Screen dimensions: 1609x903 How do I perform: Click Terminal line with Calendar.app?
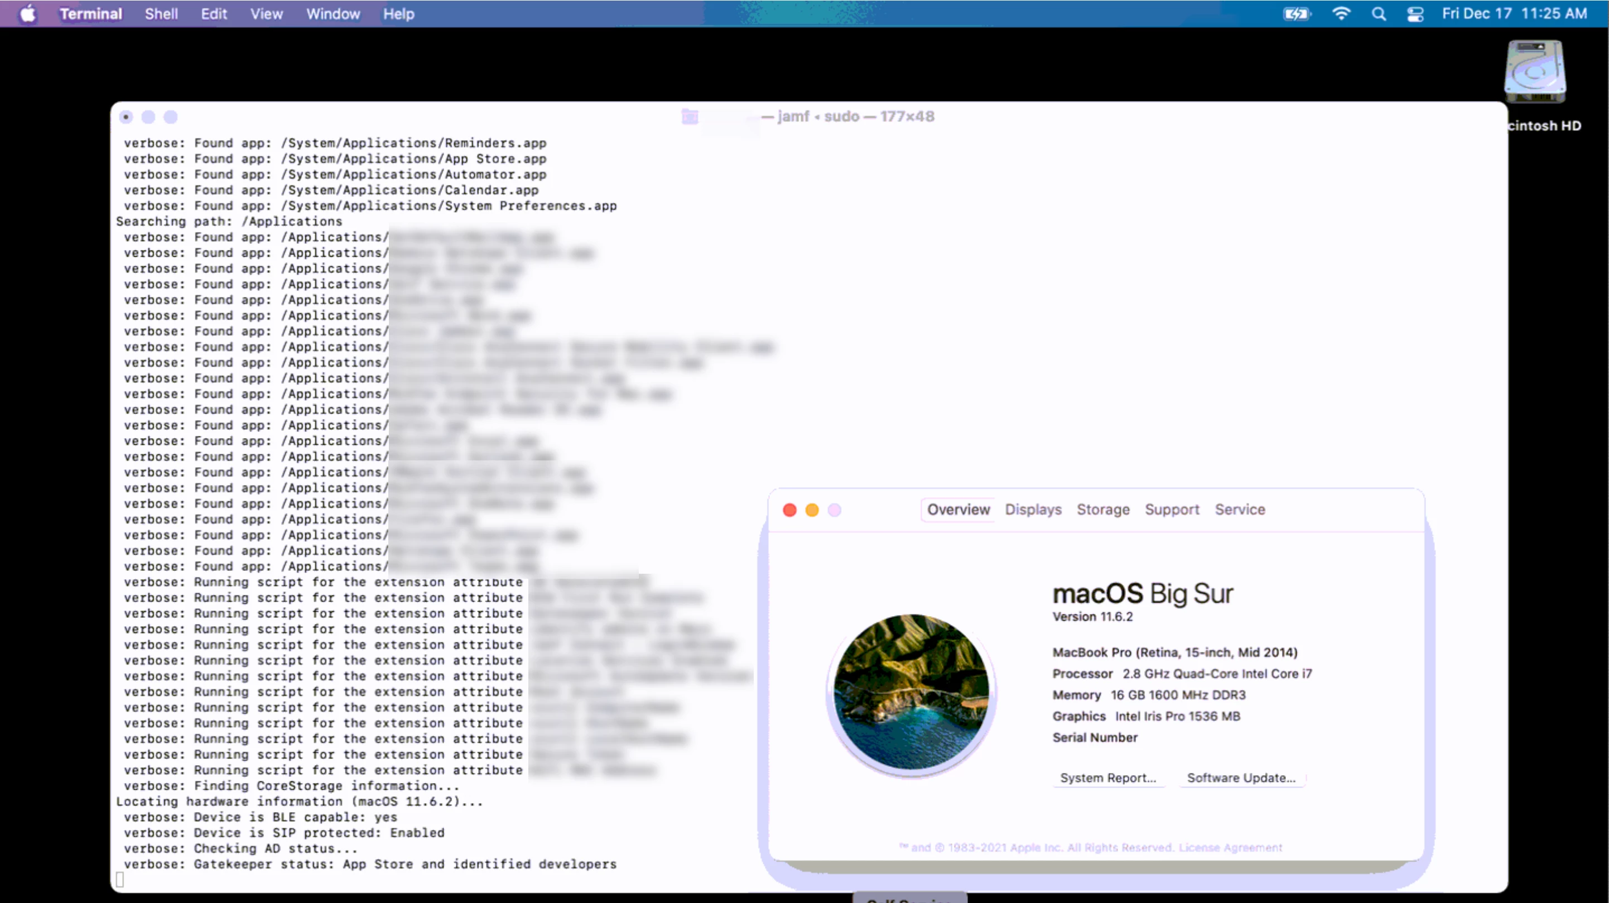[331, 190]
